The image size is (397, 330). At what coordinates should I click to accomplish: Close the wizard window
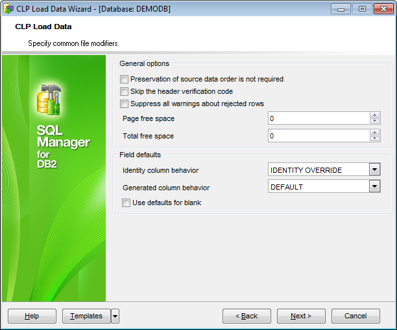coord(383,9)
